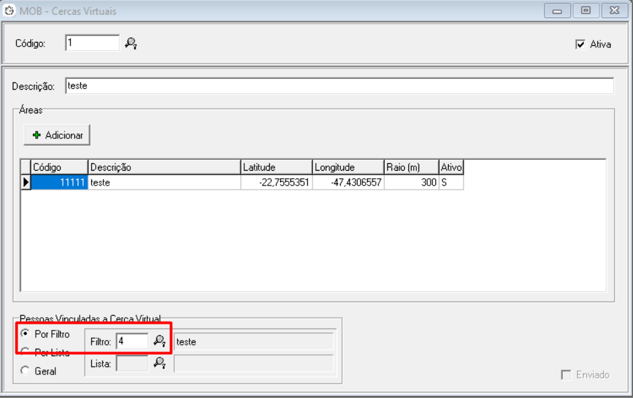This screenshot has width=633, height=398.
Task: Click the Latitude column header
Action: (276, 167)
